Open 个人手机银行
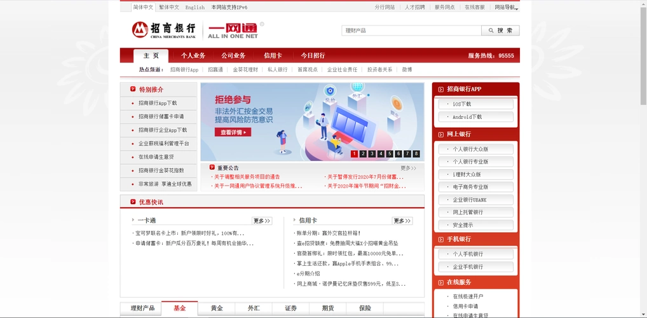Image resolution: width=647 pixels, height=318 pixels. coord(476,254)
